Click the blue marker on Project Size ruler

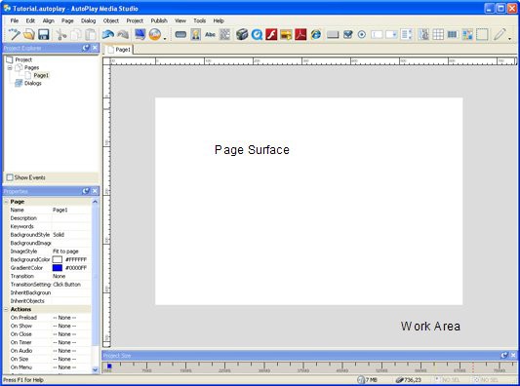(109, 366)
